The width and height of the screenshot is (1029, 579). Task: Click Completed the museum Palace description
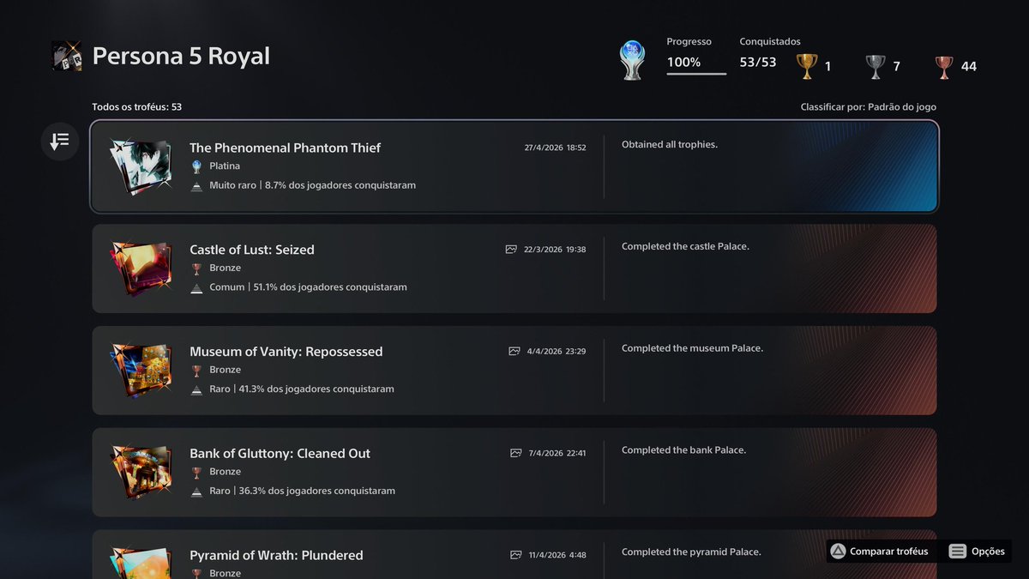click(692, 348)
